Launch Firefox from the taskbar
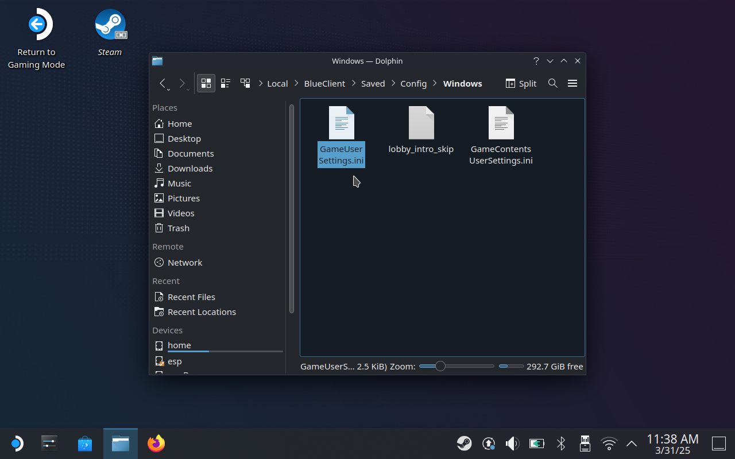 tap(156, 443)
